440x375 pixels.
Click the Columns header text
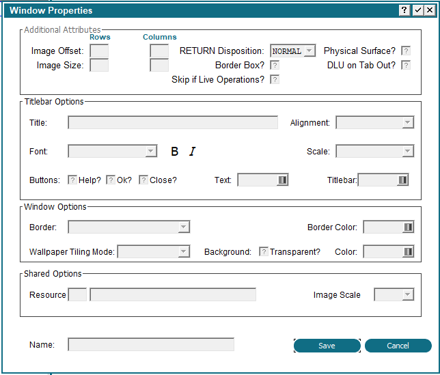click(x=160, y=37)
